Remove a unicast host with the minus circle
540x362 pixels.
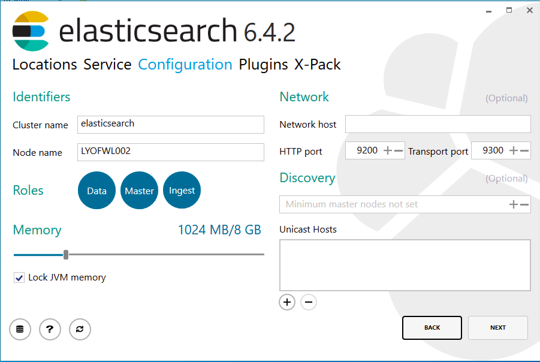click(x=309, y=302)
